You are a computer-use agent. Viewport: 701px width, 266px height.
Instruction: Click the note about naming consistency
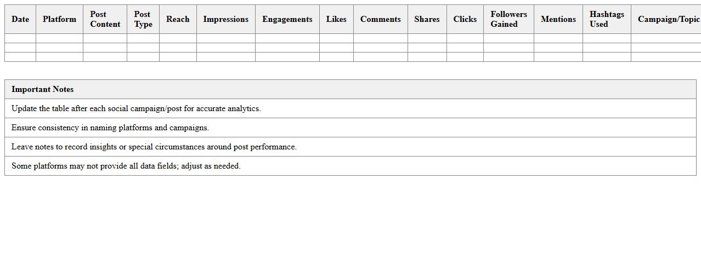[x=110, y=128]
